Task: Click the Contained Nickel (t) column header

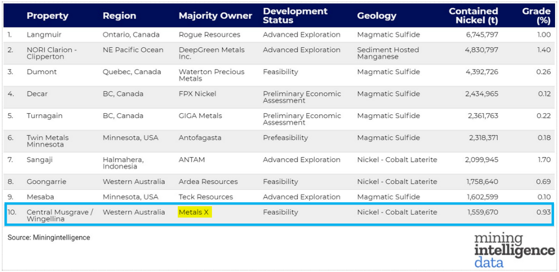Action: [x=473, y=16]
